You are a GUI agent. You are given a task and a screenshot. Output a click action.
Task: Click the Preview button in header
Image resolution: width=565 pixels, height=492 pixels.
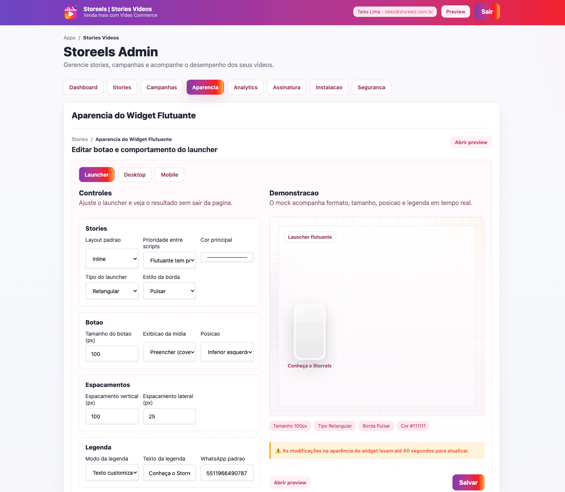point(456,11)
